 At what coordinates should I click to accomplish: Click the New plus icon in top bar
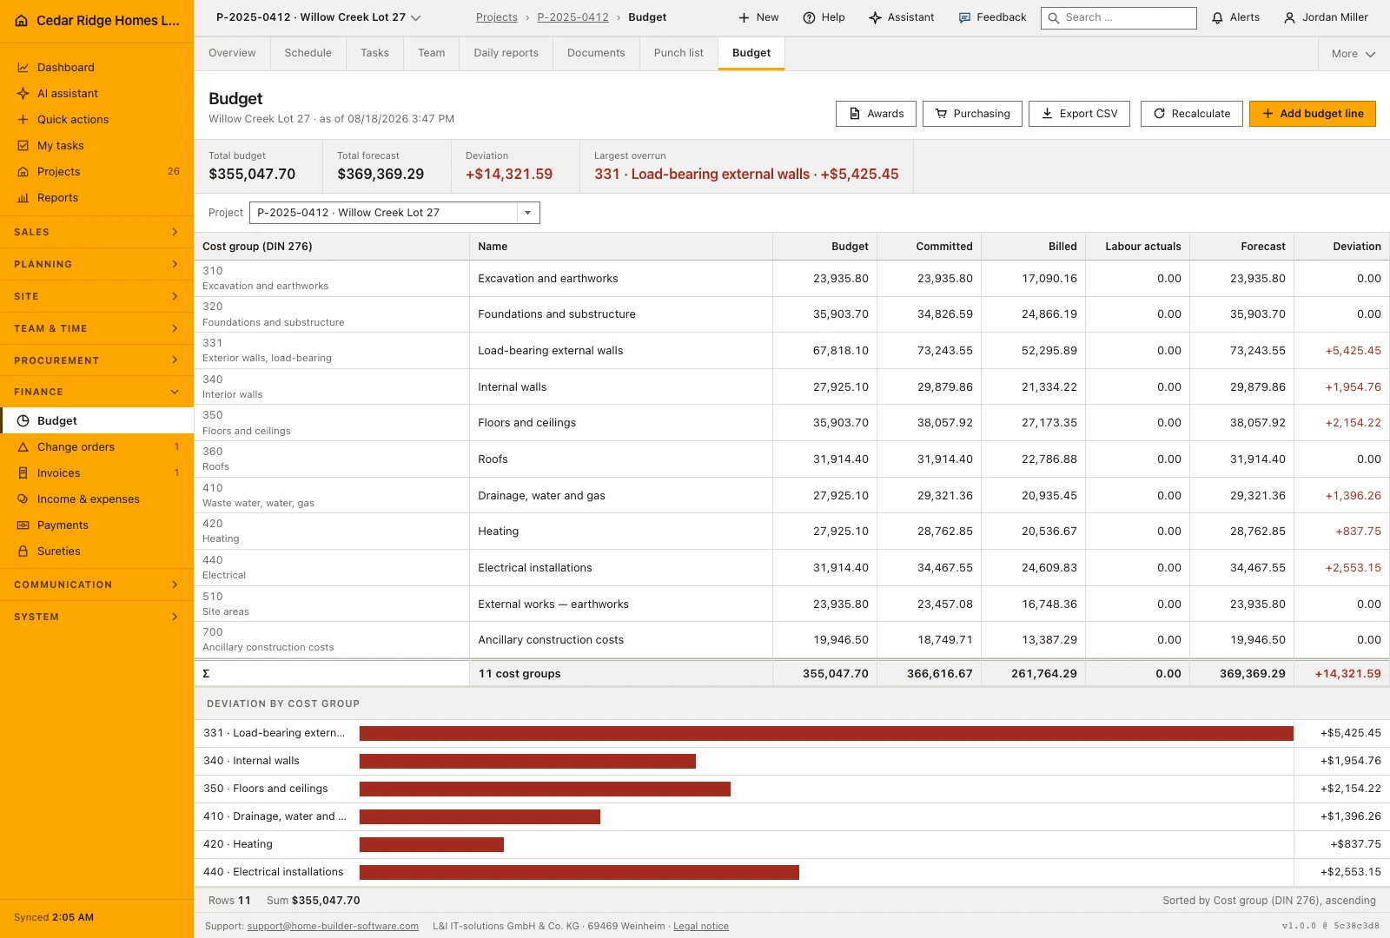pyautogui.click(x=744, y=17)
